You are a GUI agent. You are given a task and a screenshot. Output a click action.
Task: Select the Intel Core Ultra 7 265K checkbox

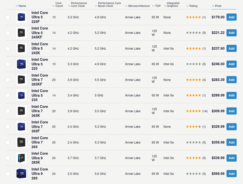click(x=8, y=111)
